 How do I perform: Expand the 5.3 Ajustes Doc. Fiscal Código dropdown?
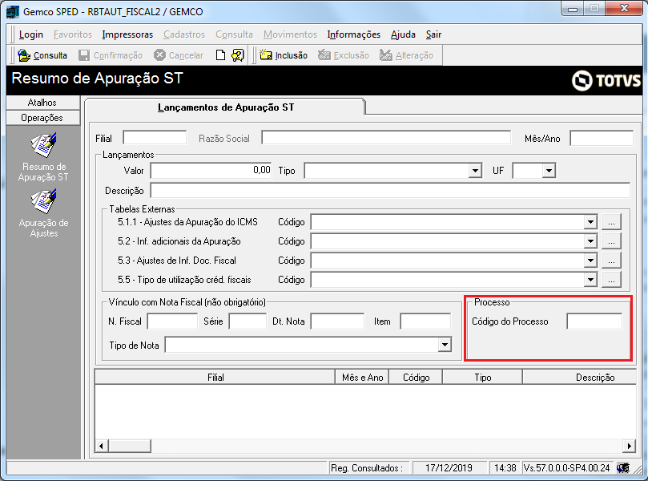click(590, 261)
